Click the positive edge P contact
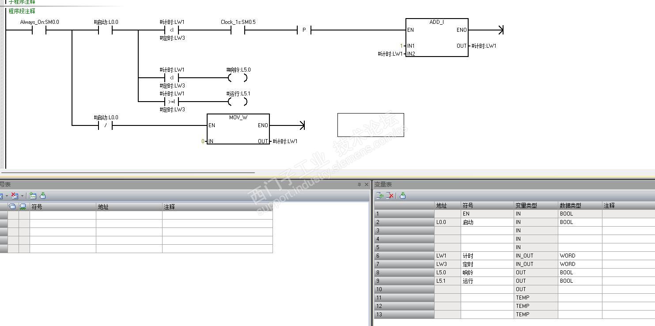655x326 pixels. (304, 30)
